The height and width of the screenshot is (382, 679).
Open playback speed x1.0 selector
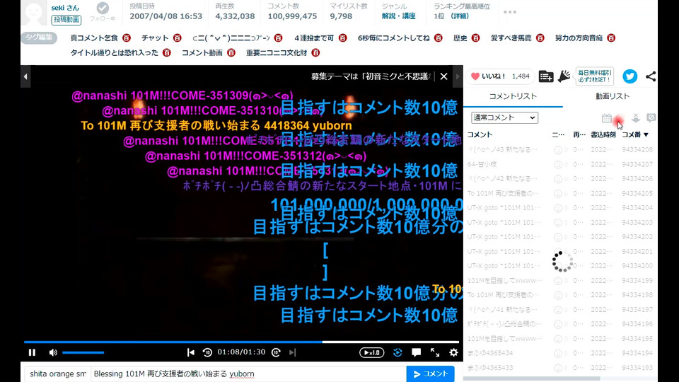(x=371, y=352)
